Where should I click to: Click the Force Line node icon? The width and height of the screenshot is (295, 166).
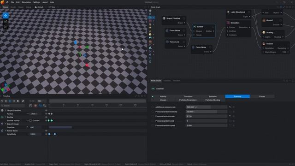click(167, 42)
